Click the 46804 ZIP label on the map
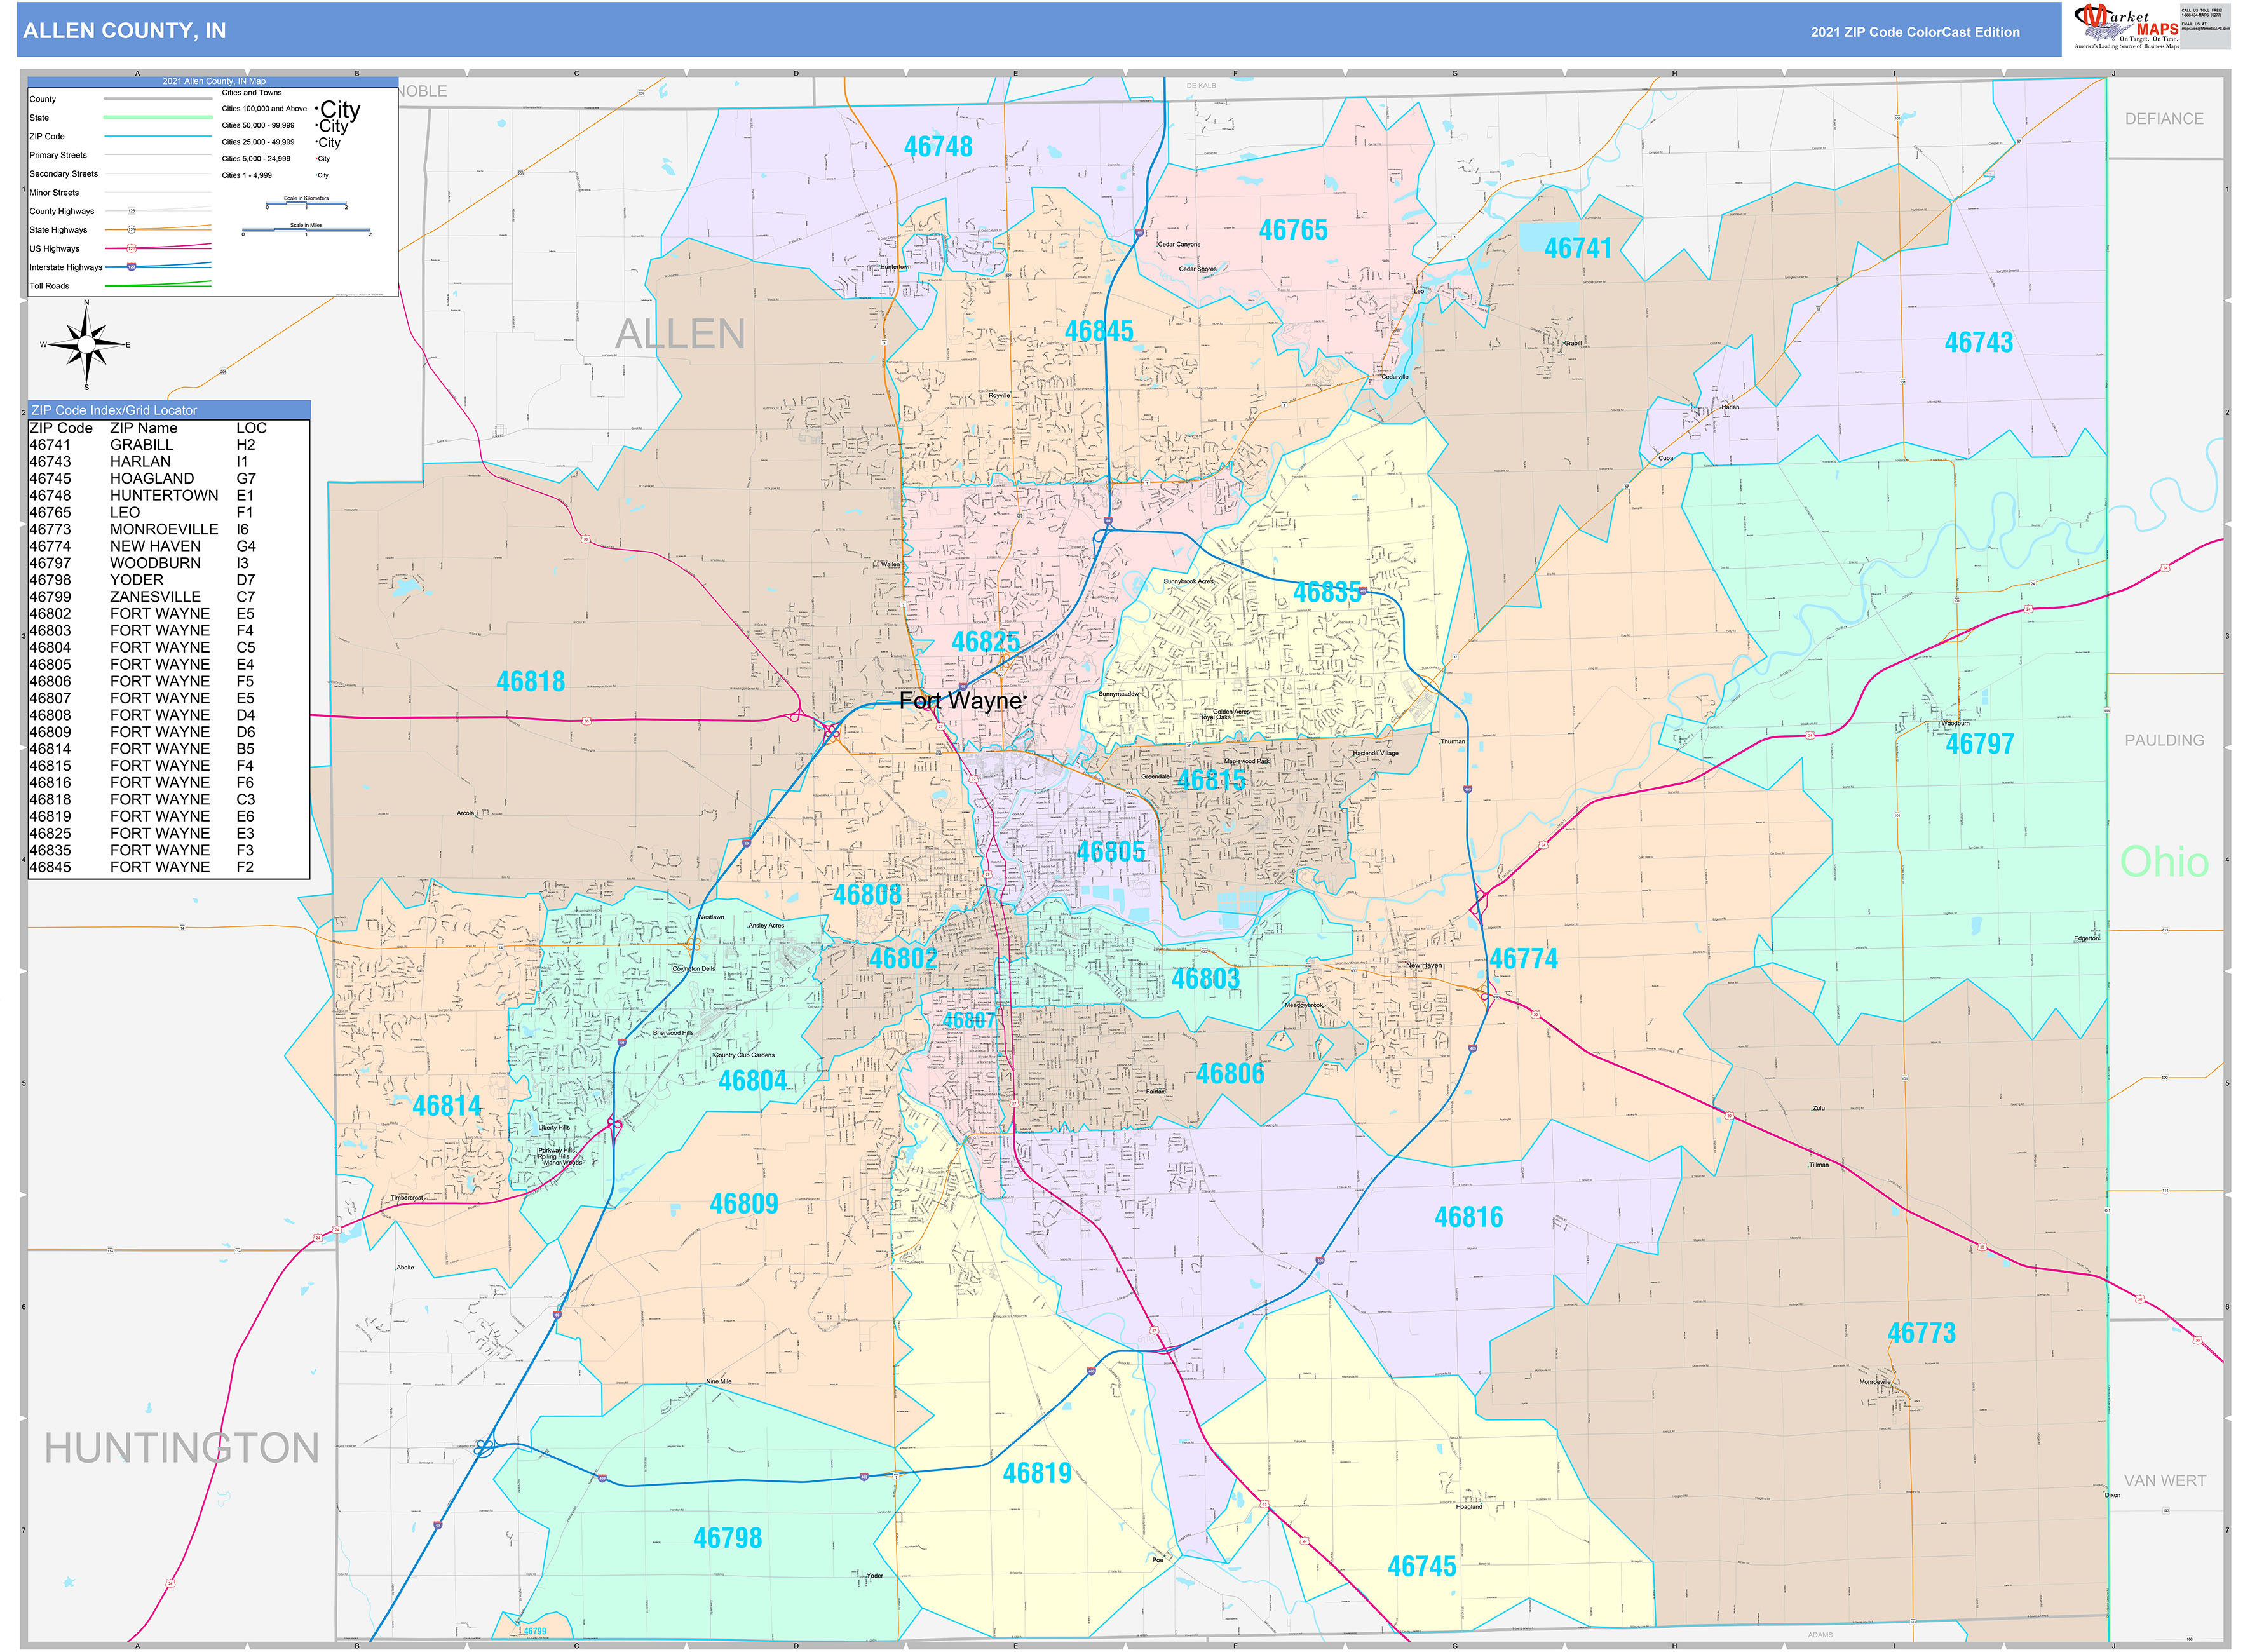The width and height of the screenshot is (2250, 1652). (x=752, y=1081)
